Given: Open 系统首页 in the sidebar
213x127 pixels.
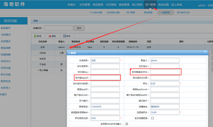Looking at the screenshot, I should coord(6,28).
